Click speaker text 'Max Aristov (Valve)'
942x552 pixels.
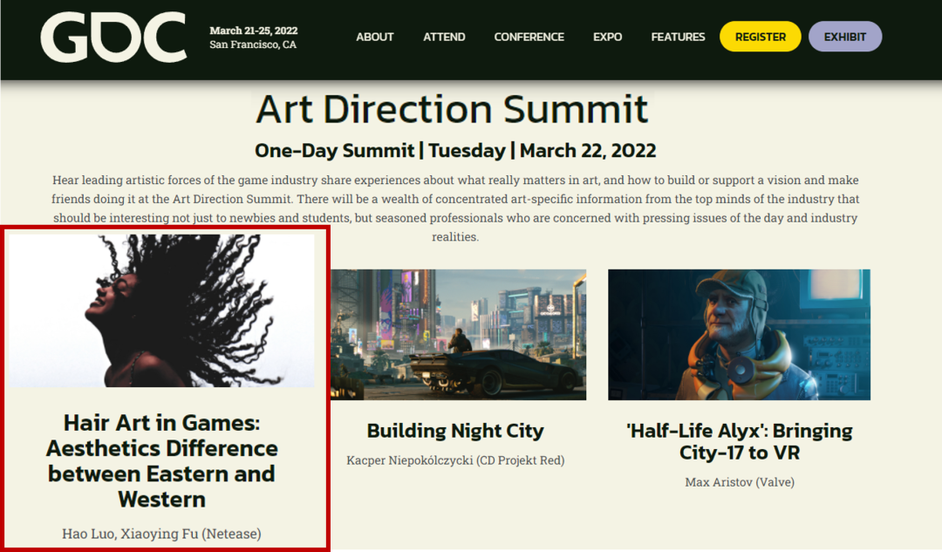[x=740, y=482]
